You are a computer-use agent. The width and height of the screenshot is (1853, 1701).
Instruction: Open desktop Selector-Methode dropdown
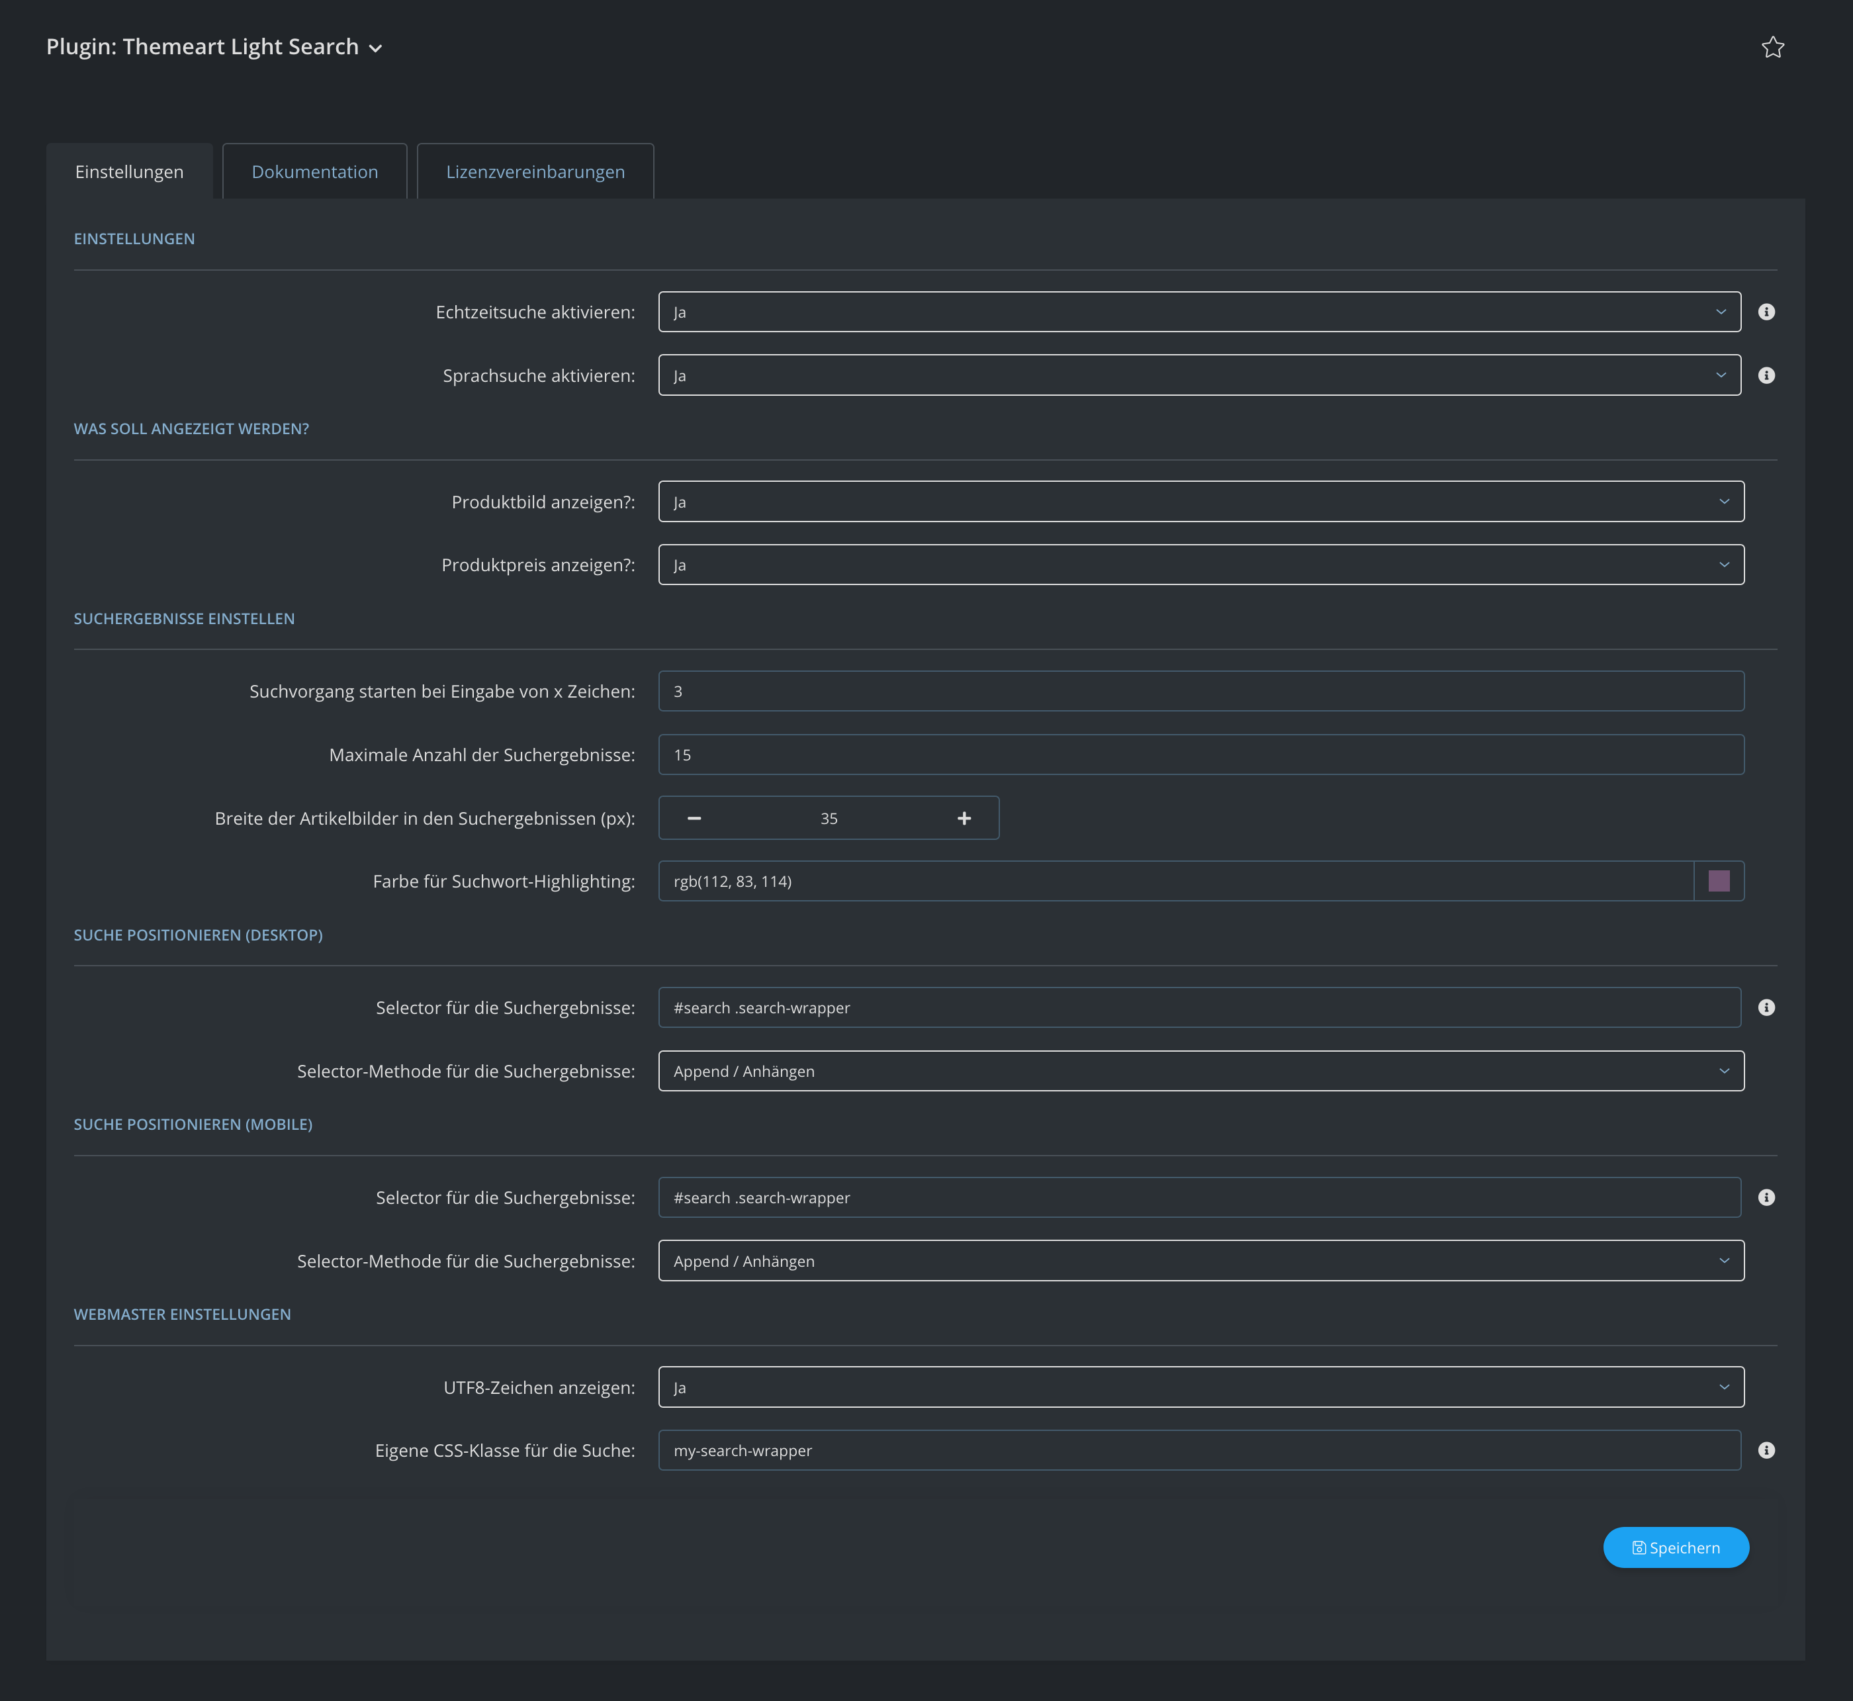tap(1200, 1072)
